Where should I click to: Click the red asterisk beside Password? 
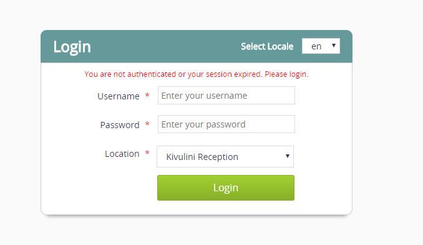(x=147, y=124)
